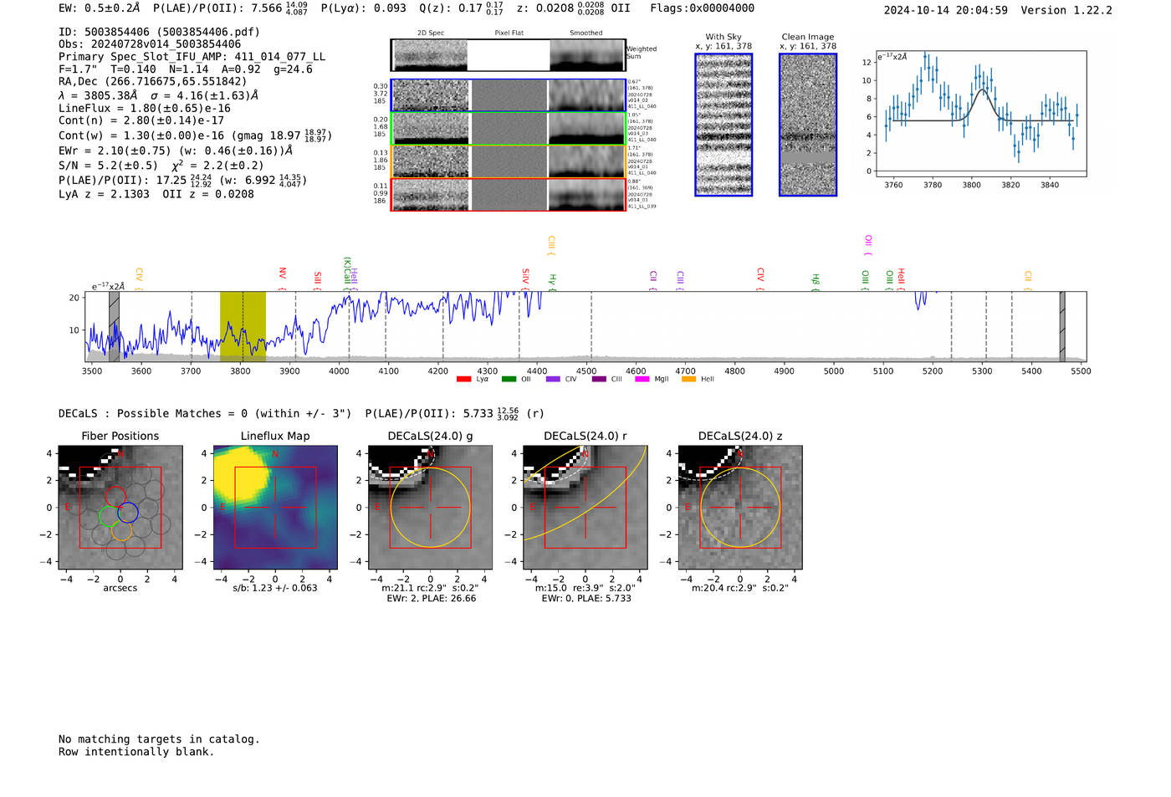Click the EWr: 2, PLAE: 26.66 label

point(431,599)
